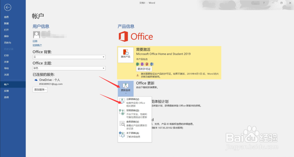Image resolution: width=294 pixels, height=157 pixels.
Task: Restore down the Word window
Action: pos(281,3)
